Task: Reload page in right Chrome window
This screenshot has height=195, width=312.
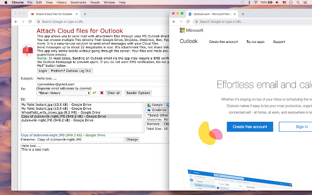Action: point(188,21)
